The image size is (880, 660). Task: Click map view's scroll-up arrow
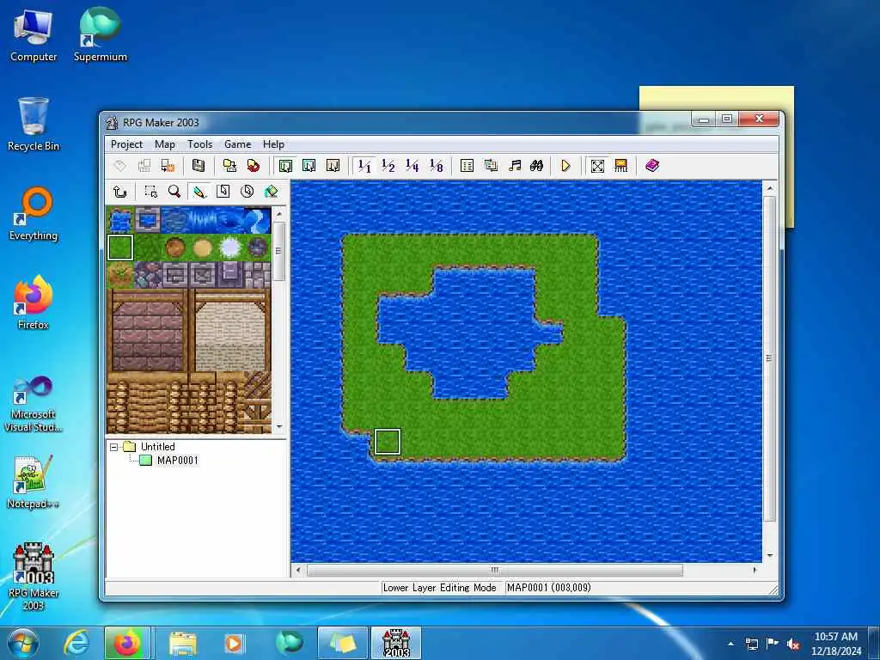(x=769, y=188)
